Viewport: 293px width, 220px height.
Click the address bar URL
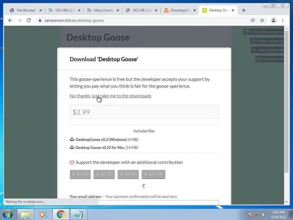pos(74,20)
